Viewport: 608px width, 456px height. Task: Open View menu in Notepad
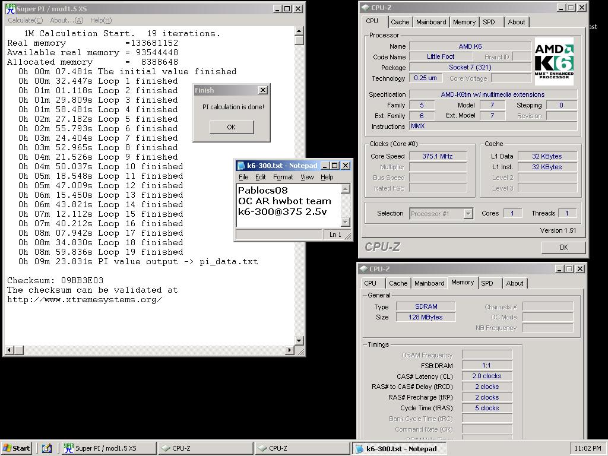[307, 177]
